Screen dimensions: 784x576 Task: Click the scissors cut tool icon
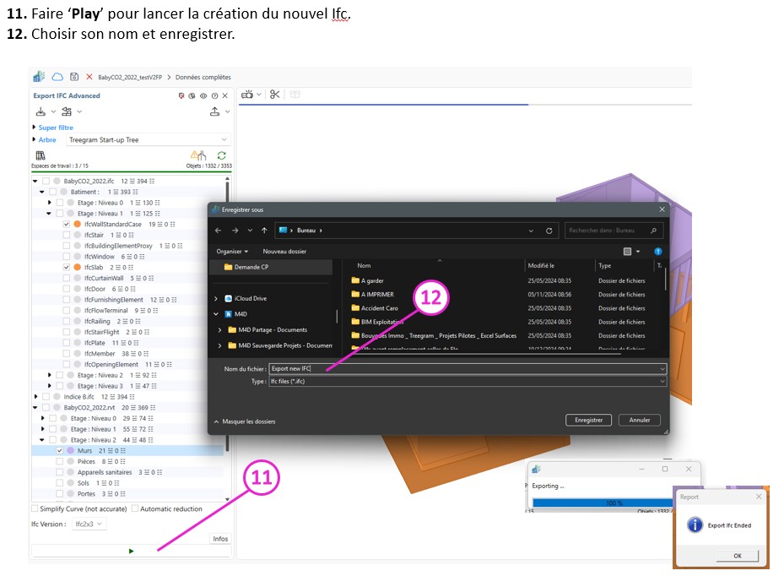(x=274, y=95)
